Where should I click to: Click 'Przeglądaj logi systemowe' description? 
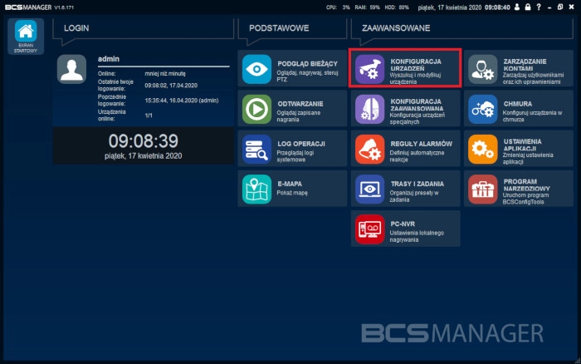coord(295,156)
